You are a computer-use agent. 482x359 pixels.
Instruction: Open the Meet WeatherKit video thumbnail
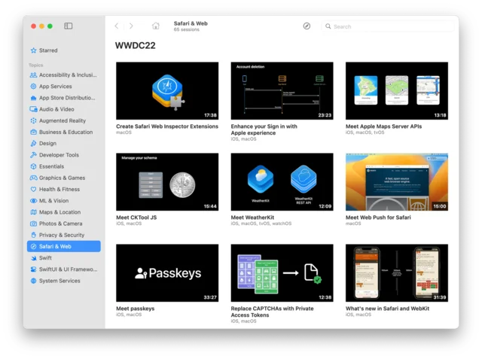point(282,182)
